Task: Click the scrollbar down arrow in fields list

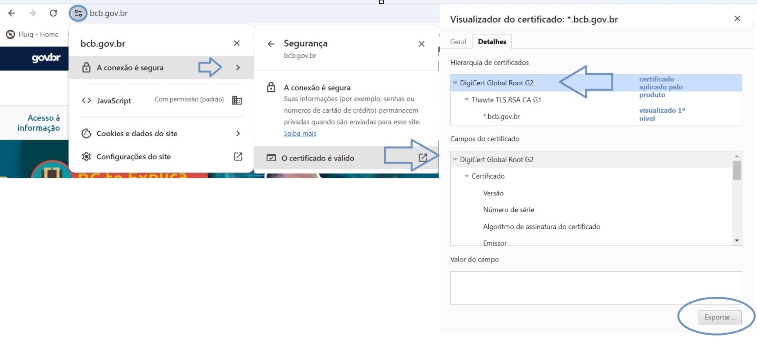Action: tap(737, 241)
